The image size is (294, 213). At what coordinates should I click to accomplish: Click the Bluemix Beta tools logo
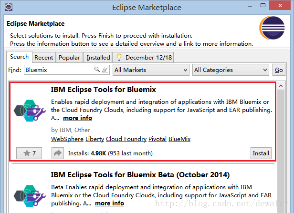point(30,196)
